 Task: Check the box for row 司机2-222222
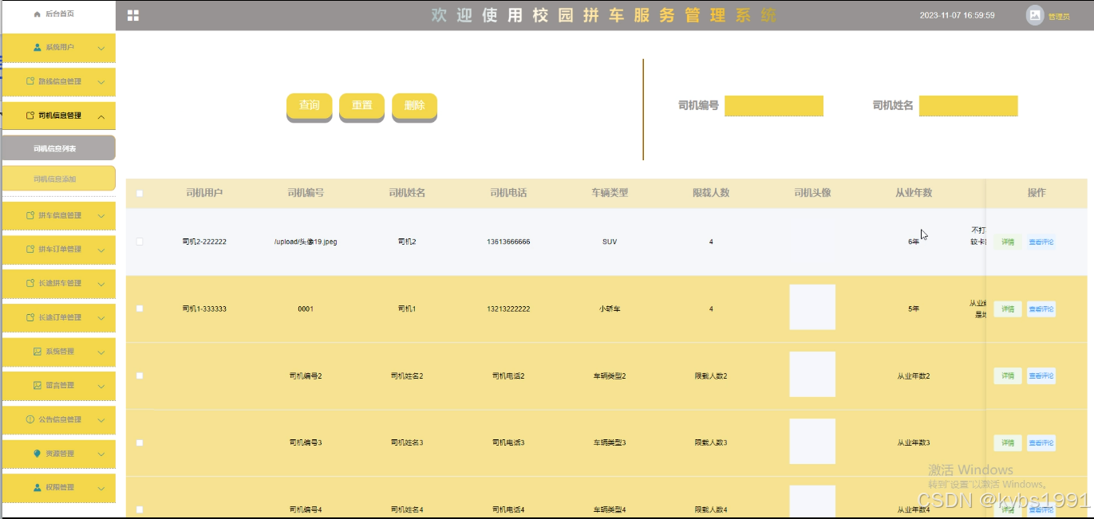tap(140, 242)
